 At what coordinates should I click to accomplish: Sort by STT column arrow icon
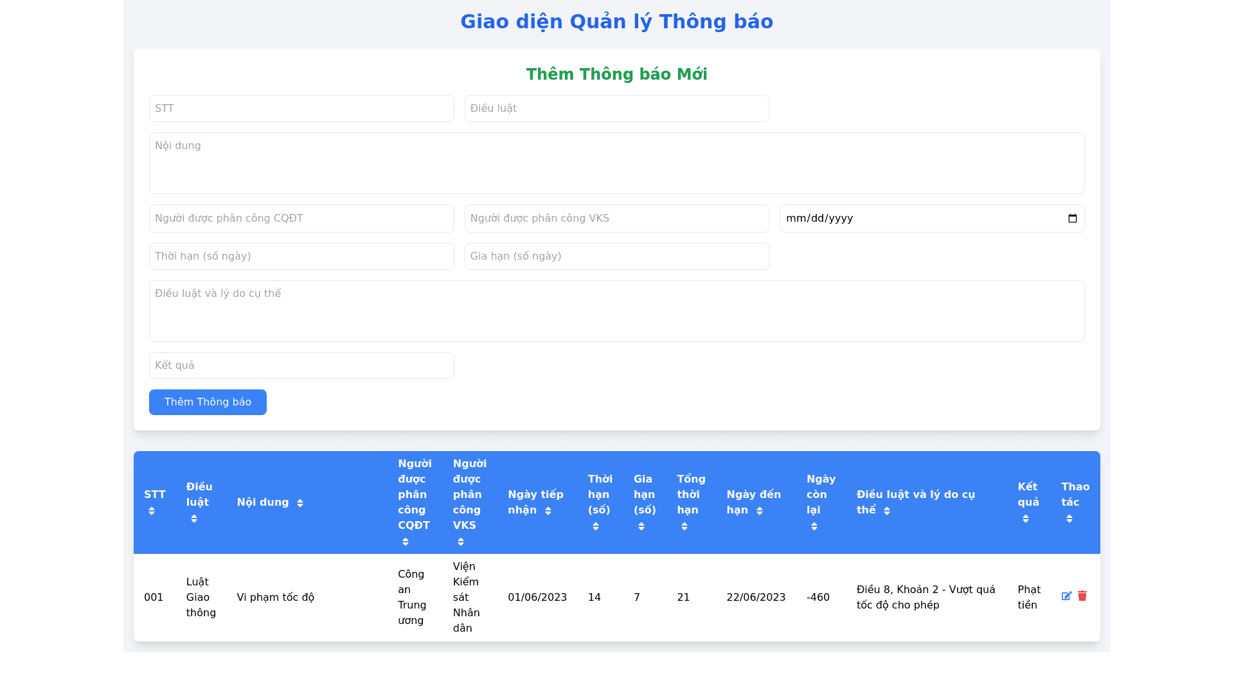(152, 511)
